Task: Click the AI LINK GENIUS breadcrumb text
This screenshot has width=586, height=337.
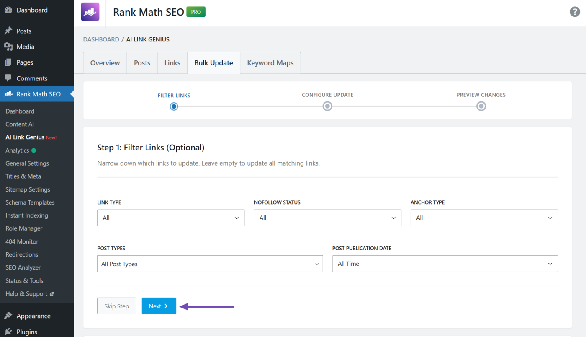Action: tap(148, 39)
